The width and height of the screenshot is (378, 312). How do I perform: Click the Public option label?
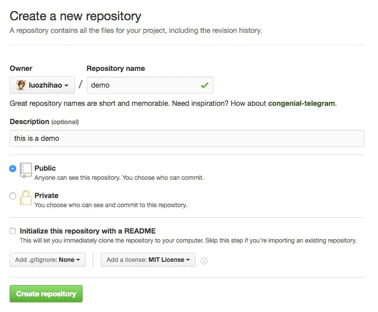click(45, 168)
